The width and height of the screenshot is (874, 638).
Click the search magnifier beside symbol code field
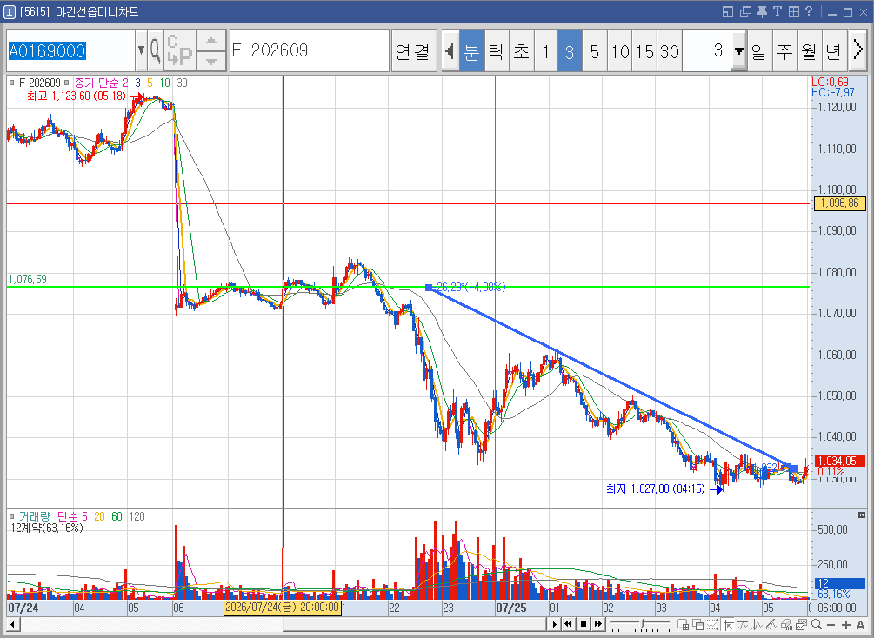(x=156, y=50)
